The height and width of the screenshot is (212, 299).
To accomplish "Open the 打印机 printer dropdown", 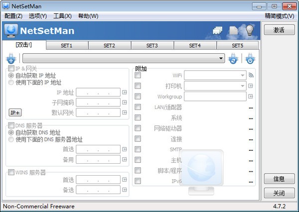I will [243, 86].
